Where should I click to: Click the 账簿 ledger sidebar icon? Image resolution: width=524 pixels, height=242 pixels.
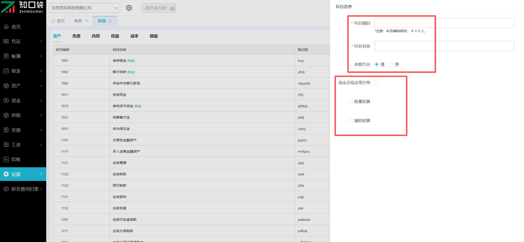point(6,56)
